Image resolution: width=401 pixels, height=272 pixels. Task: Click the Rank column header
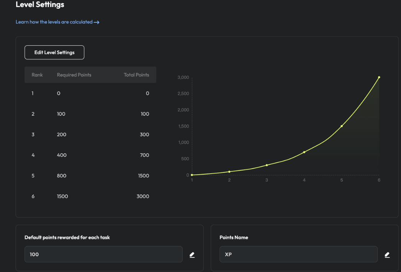click(37, 75)
